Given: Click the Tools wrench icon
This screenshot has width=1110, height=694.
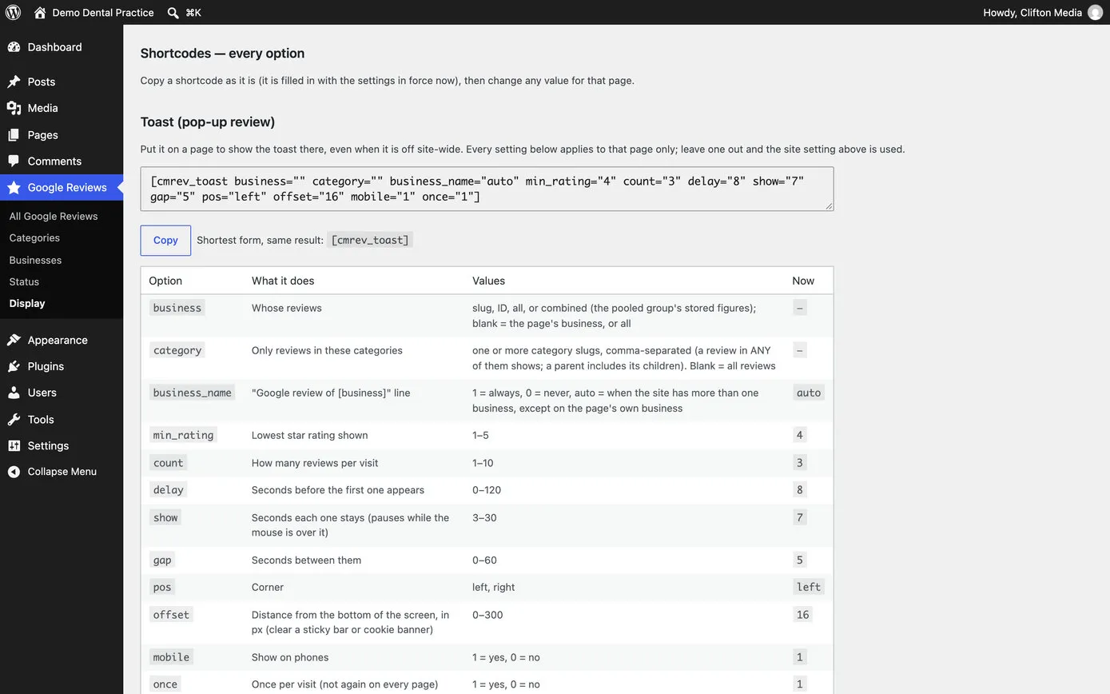Looking at the screenshot, I should click(14, 420).
